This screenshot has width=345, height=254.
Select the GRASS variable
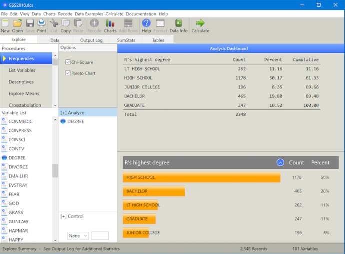click(x=16, y=212)
